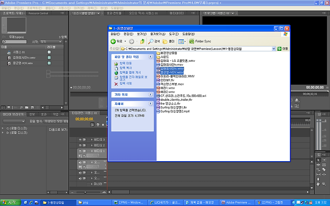Open Explorer Search (검색) toolbar button
Image resolution: width=330 pixels, height=206 pixels.
[154, 41]
